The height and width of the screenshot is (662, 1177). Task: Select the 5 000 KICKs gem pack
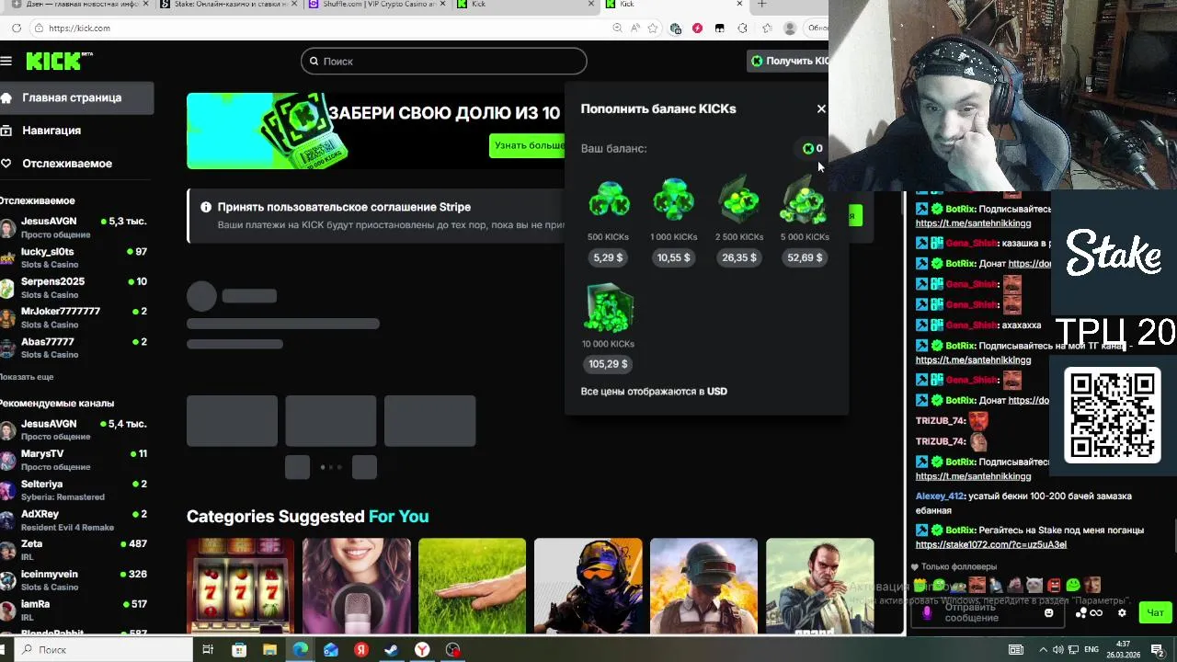click(x=804, y=200)
